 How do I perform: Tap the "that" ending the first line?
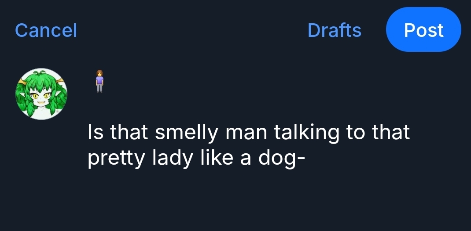[x=391, y=133]
